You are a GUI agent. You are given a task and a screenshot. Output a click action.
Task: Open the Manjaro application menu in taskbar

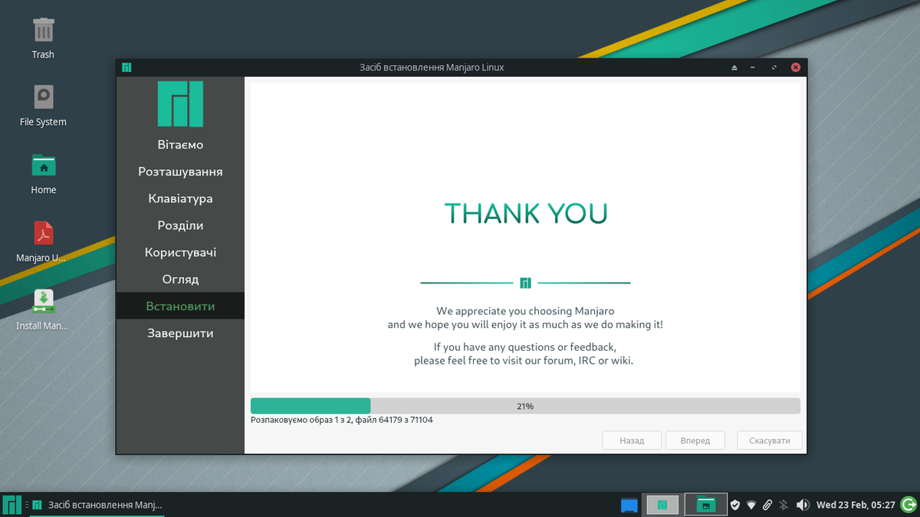coord(12,505)
